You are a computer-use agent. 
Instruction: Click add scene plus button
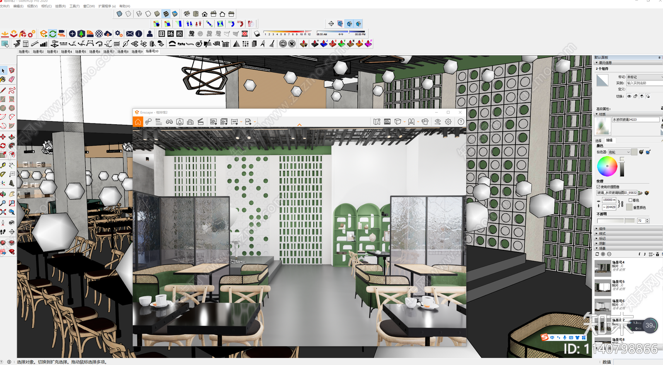tap(603, 254)
